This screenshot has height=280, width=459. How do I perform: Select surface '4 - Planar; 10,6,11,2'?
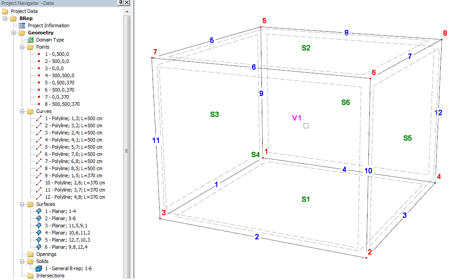click(x=67, y=233)
